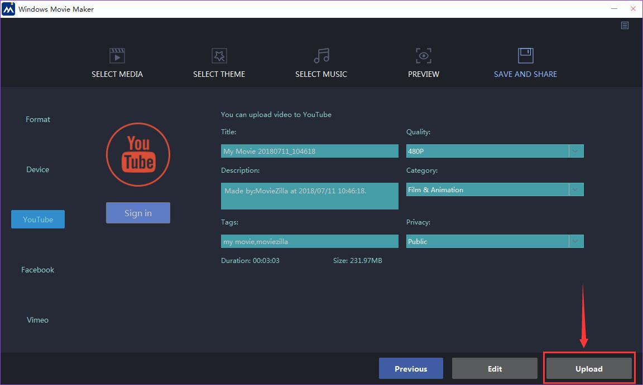Click the 'Quality:' label

[x=418, y=131]
